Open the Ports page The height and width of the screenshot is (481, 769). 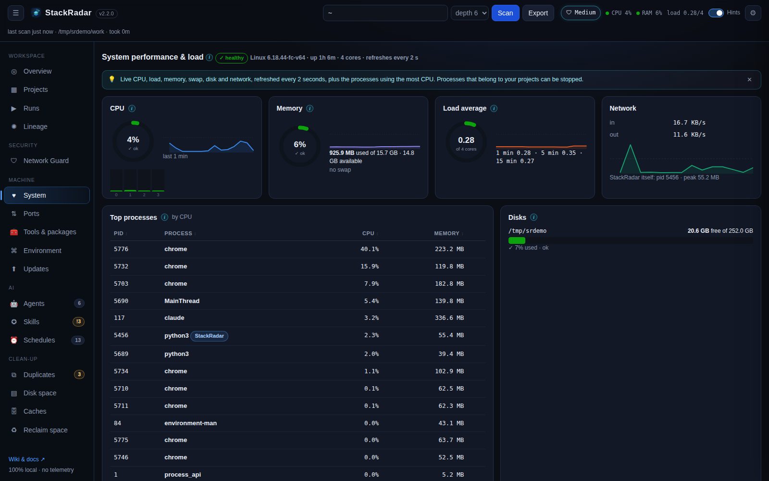point(47,214)
